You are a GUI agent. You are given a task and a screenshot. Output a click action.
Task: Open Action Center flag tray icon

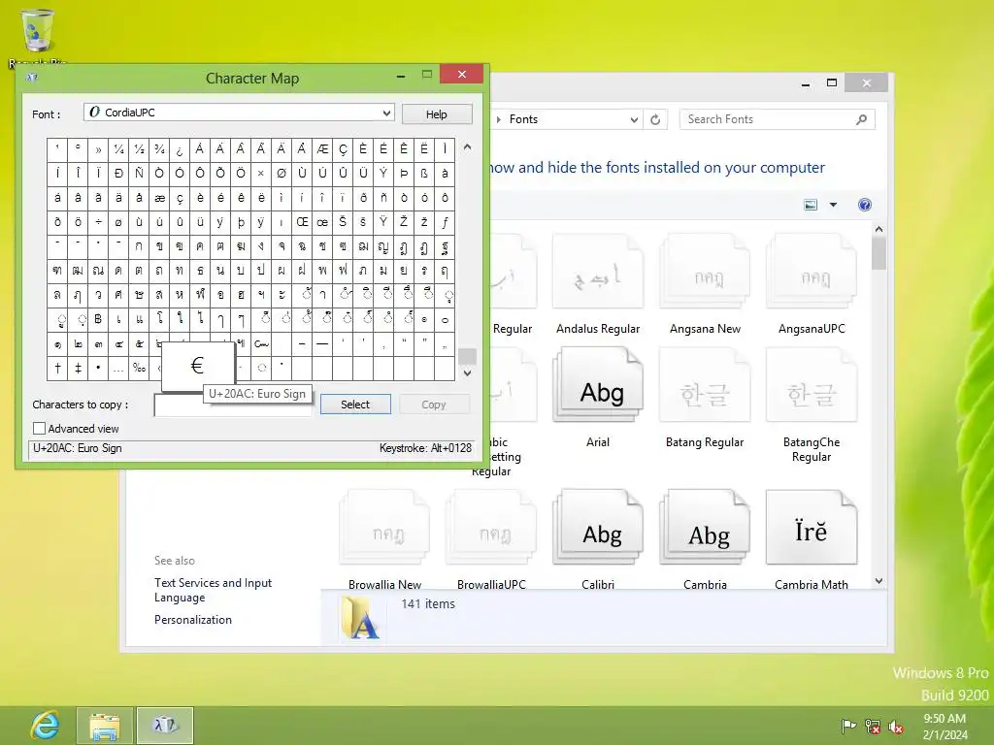pos(848,727)
